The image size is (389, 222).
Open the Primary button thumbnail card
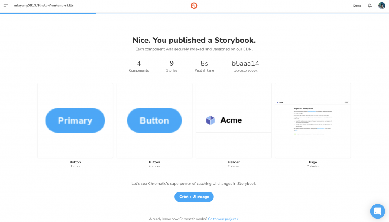(x=75, y=120)
